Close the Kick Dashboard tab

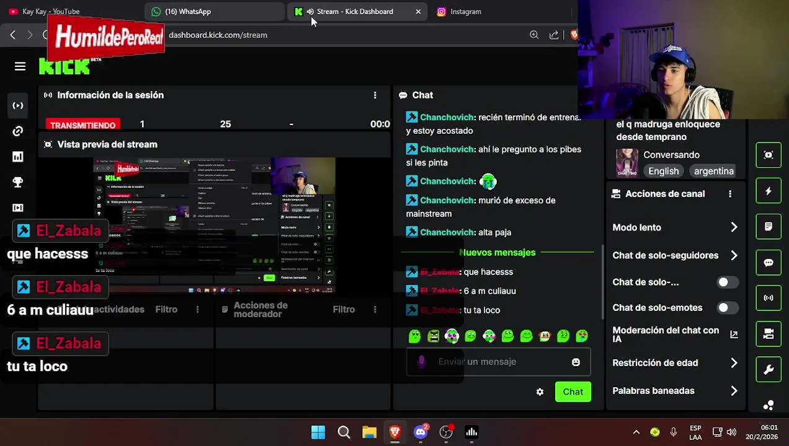tap(418, 11)
